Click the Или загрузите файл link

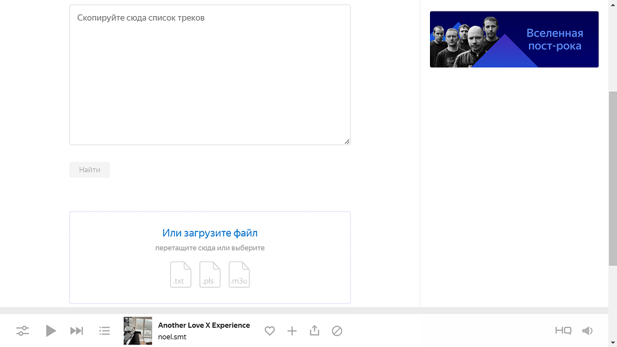coord(210,233)
